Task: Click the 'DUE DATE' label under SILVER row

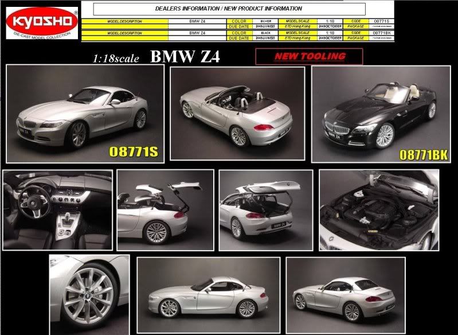Action: pyautogui.click(x=239, y=26)
